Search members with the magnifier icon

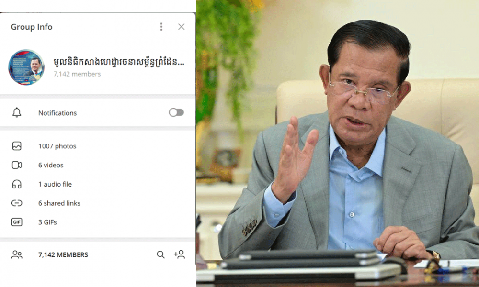pyautogui.click(x=160, y=254)
